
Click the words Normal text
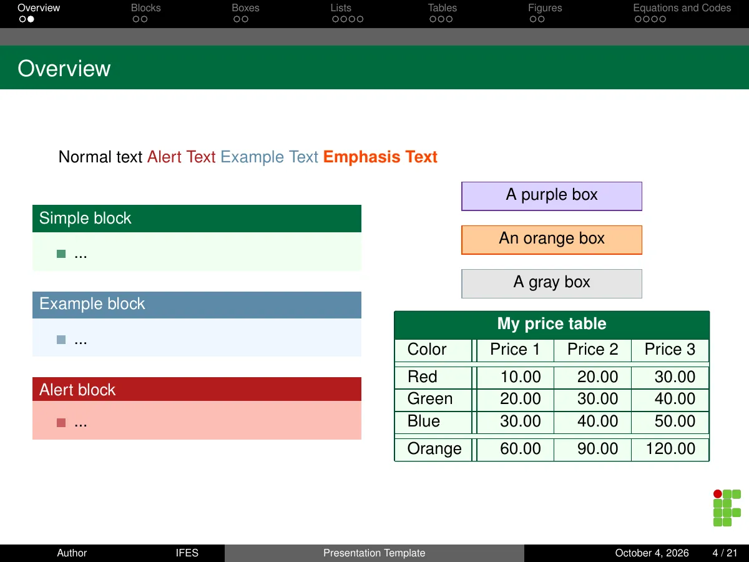point(100,157)
